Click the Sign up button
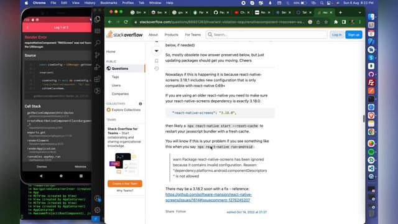Screen dimensions: 398x224 (354, 35)
